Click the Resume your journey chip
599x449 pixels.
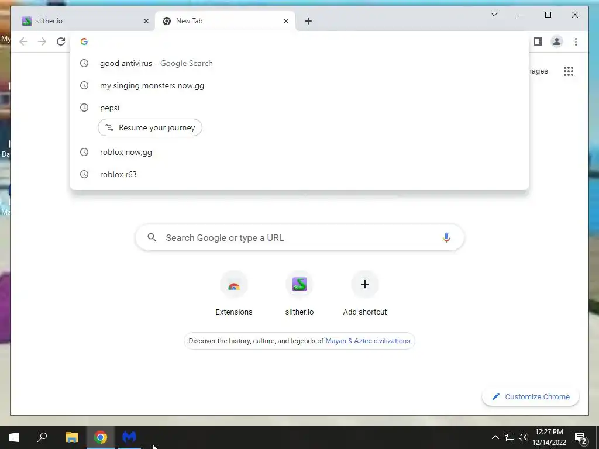(150, 127)
